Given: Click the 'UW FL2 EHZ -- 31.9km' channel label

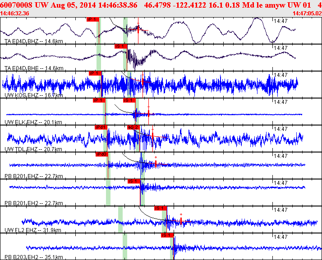Looking at the screenshot, I should [33, 230].
